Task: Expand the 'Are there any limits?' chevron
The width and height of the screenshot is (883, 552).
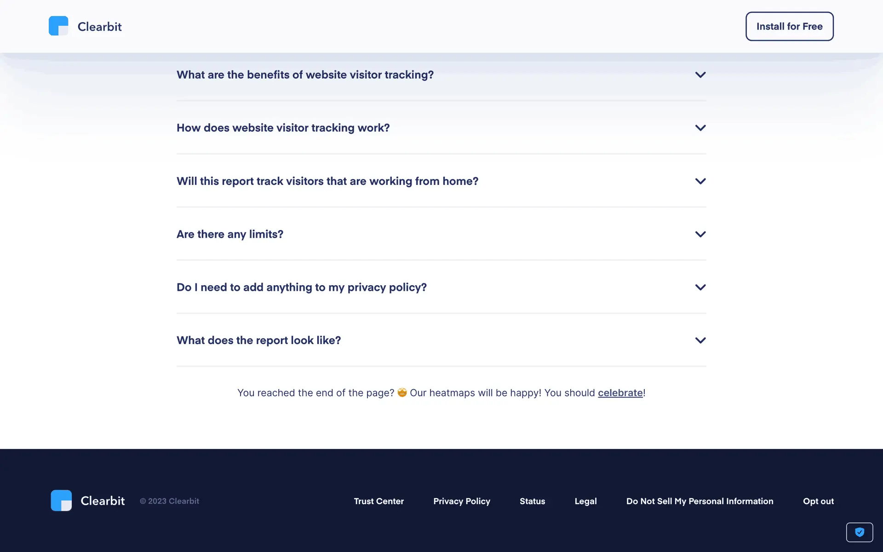Action: 700,234
